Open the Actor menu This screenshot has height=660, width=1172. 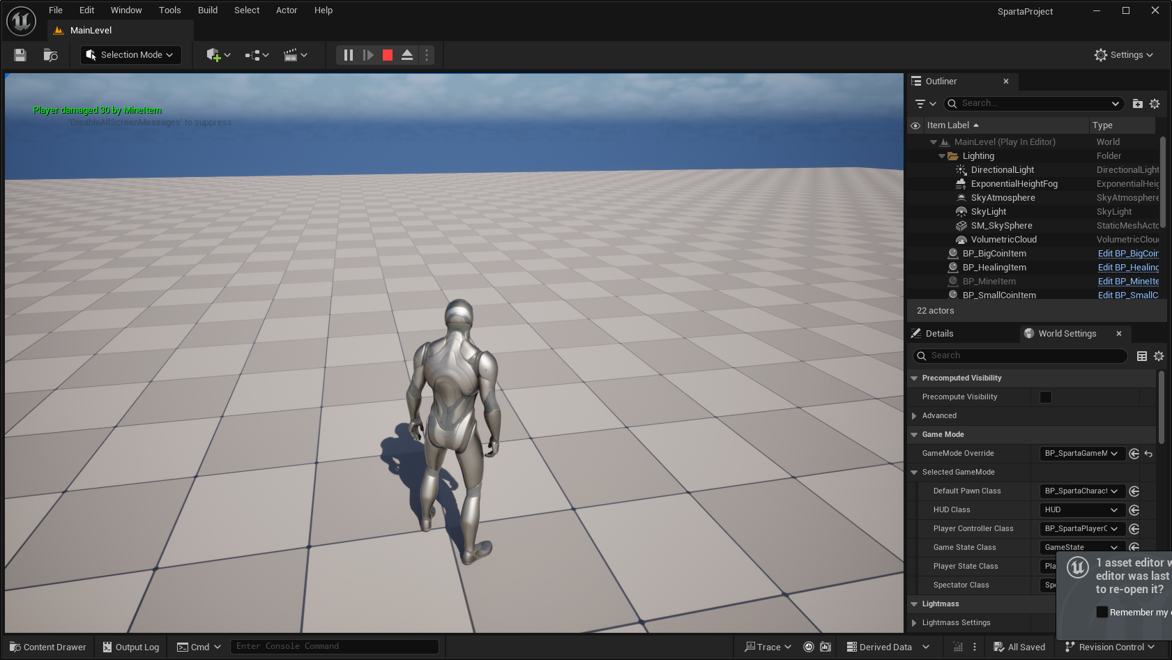coord(287,10)
